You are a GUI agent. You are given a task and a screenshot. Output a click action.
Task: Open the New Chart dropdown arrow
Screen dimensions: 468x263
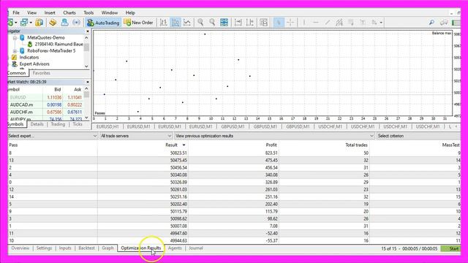tap(16, 23)
